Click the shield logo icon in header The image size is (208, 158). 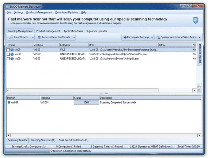point(196,20)
